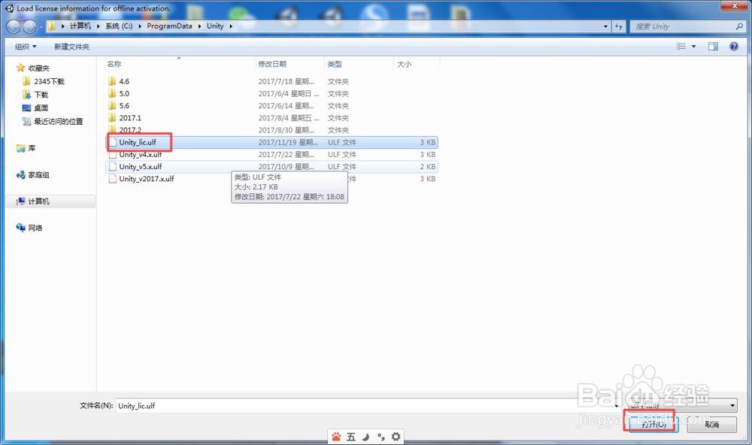Select the 5.0 folder icon
The image size is (752, 445).
(x=112, y=93)
